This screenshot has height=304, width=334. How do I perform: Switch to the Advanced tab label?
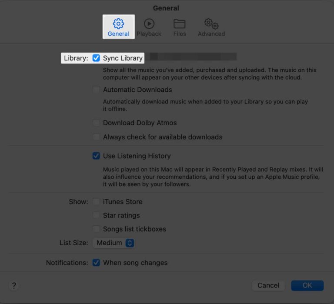(x=211, y=34)
